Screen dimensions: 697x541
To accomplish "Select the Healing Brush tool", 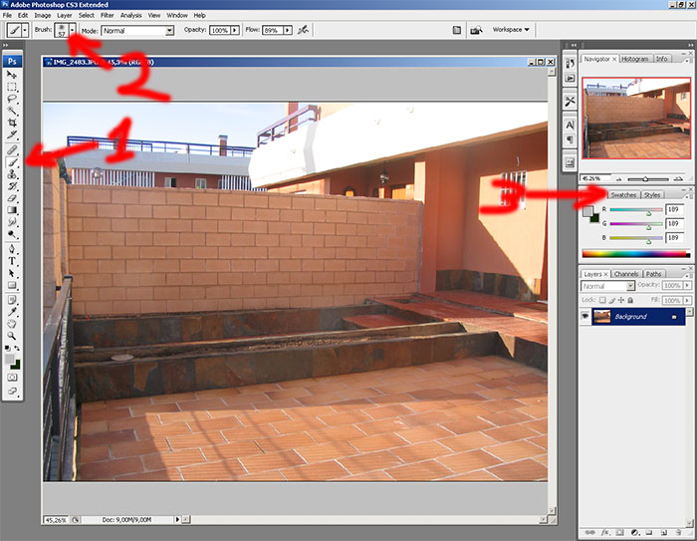I will 12,149.
